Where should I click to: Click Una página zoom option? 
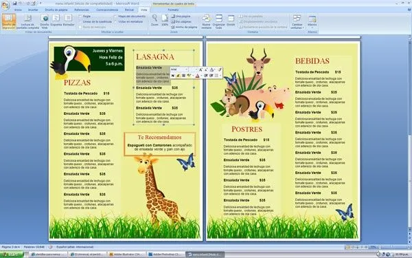tap(181, 17)
